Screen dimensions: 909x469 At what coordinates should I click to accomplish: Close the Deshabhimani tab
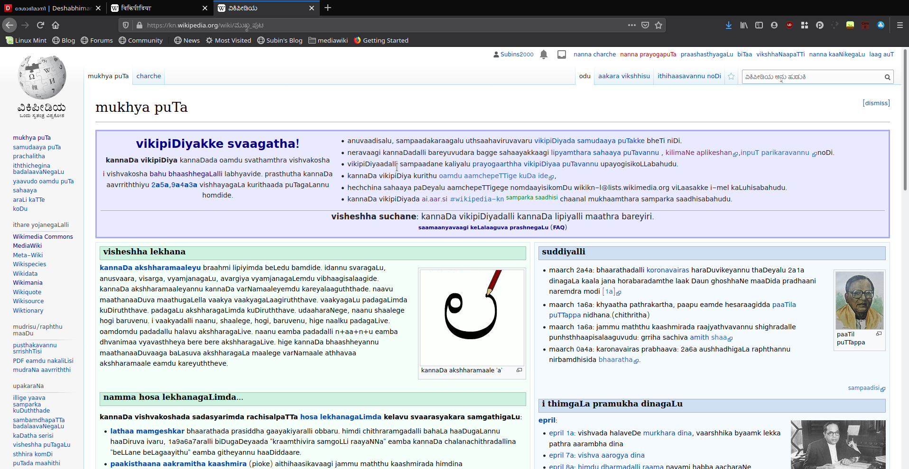click(x=98, y=8)
